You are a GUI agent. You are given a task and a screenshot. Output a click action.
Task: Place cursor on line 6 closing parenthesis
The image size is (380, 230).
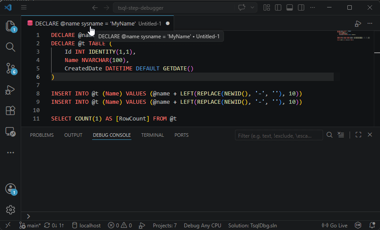pyautogui.click(x=52, y=77)
